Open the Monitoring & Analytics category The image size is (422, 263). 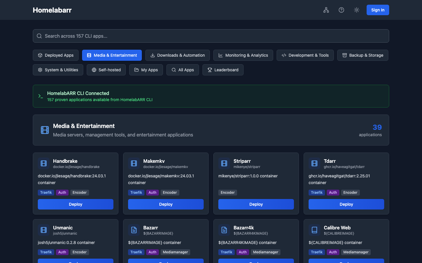(243, 55)
